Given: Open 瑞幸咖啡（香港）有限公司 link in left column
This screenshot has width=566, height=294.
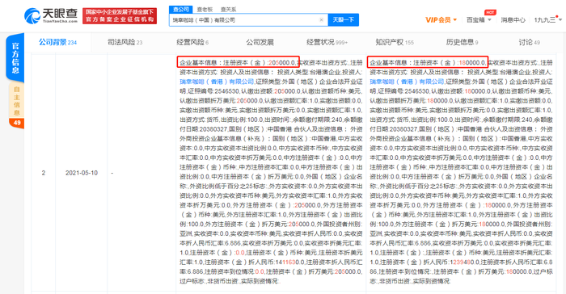Looking at the screenshot, I should point(217,82).
